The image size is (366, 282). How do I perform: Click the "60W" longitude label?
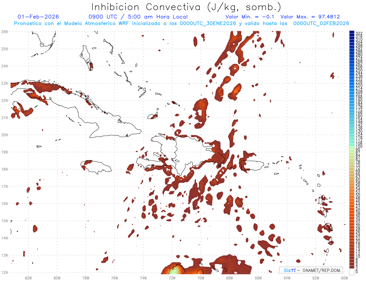[x=345, y=278]
